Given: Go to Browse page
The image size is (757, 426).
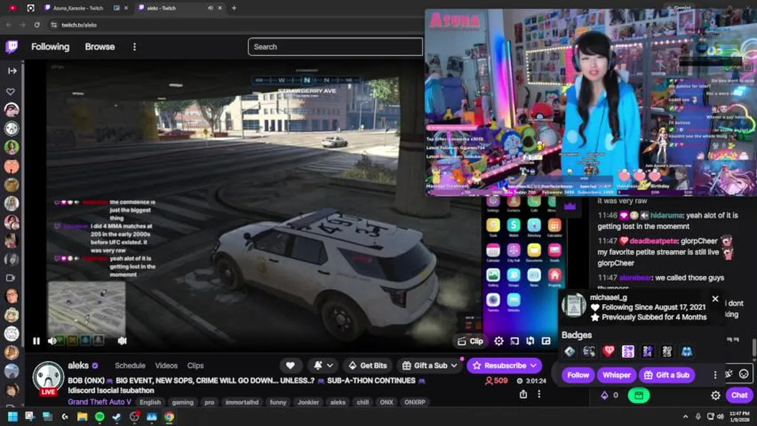Looking at the screenshot, I should click(x=100, y=47).
